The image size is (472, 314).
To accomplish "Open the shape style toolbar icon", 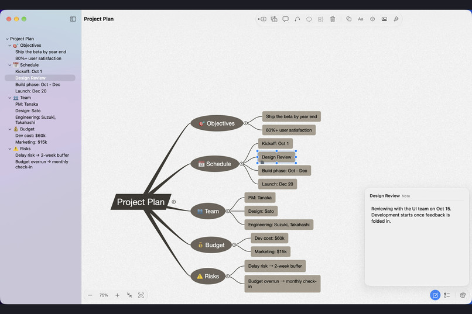I will tap(348, 19).
